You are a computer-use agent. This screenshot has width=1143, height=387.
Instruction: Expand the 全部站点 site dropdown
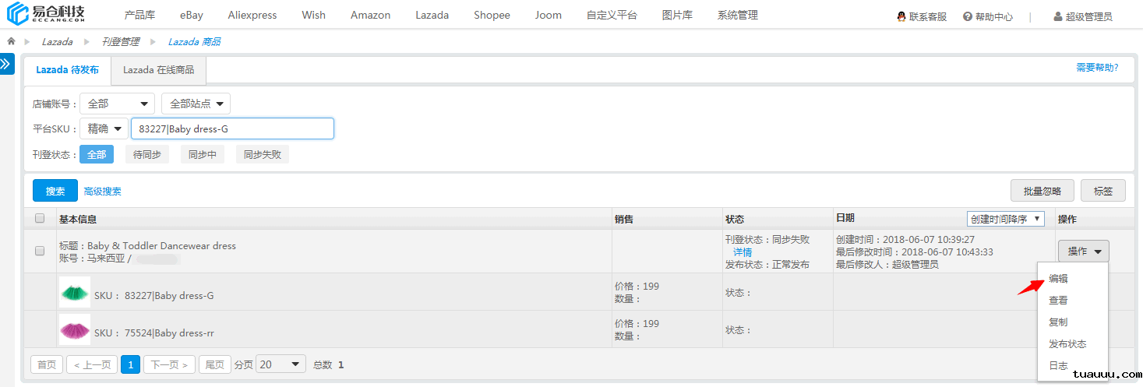click(x=196, y=104)
